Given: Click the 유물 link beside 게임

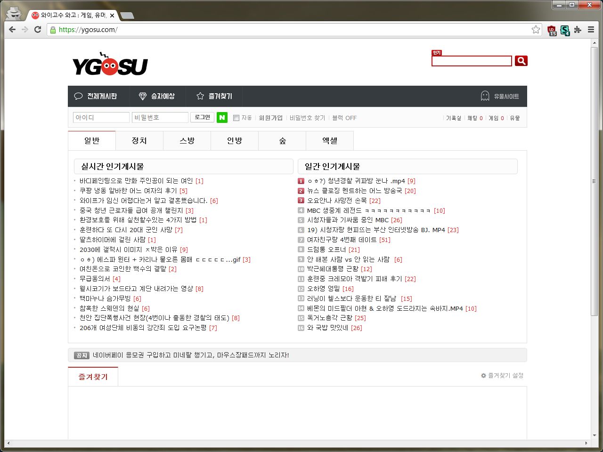Looking at the screenshot, I should (514, 118).
